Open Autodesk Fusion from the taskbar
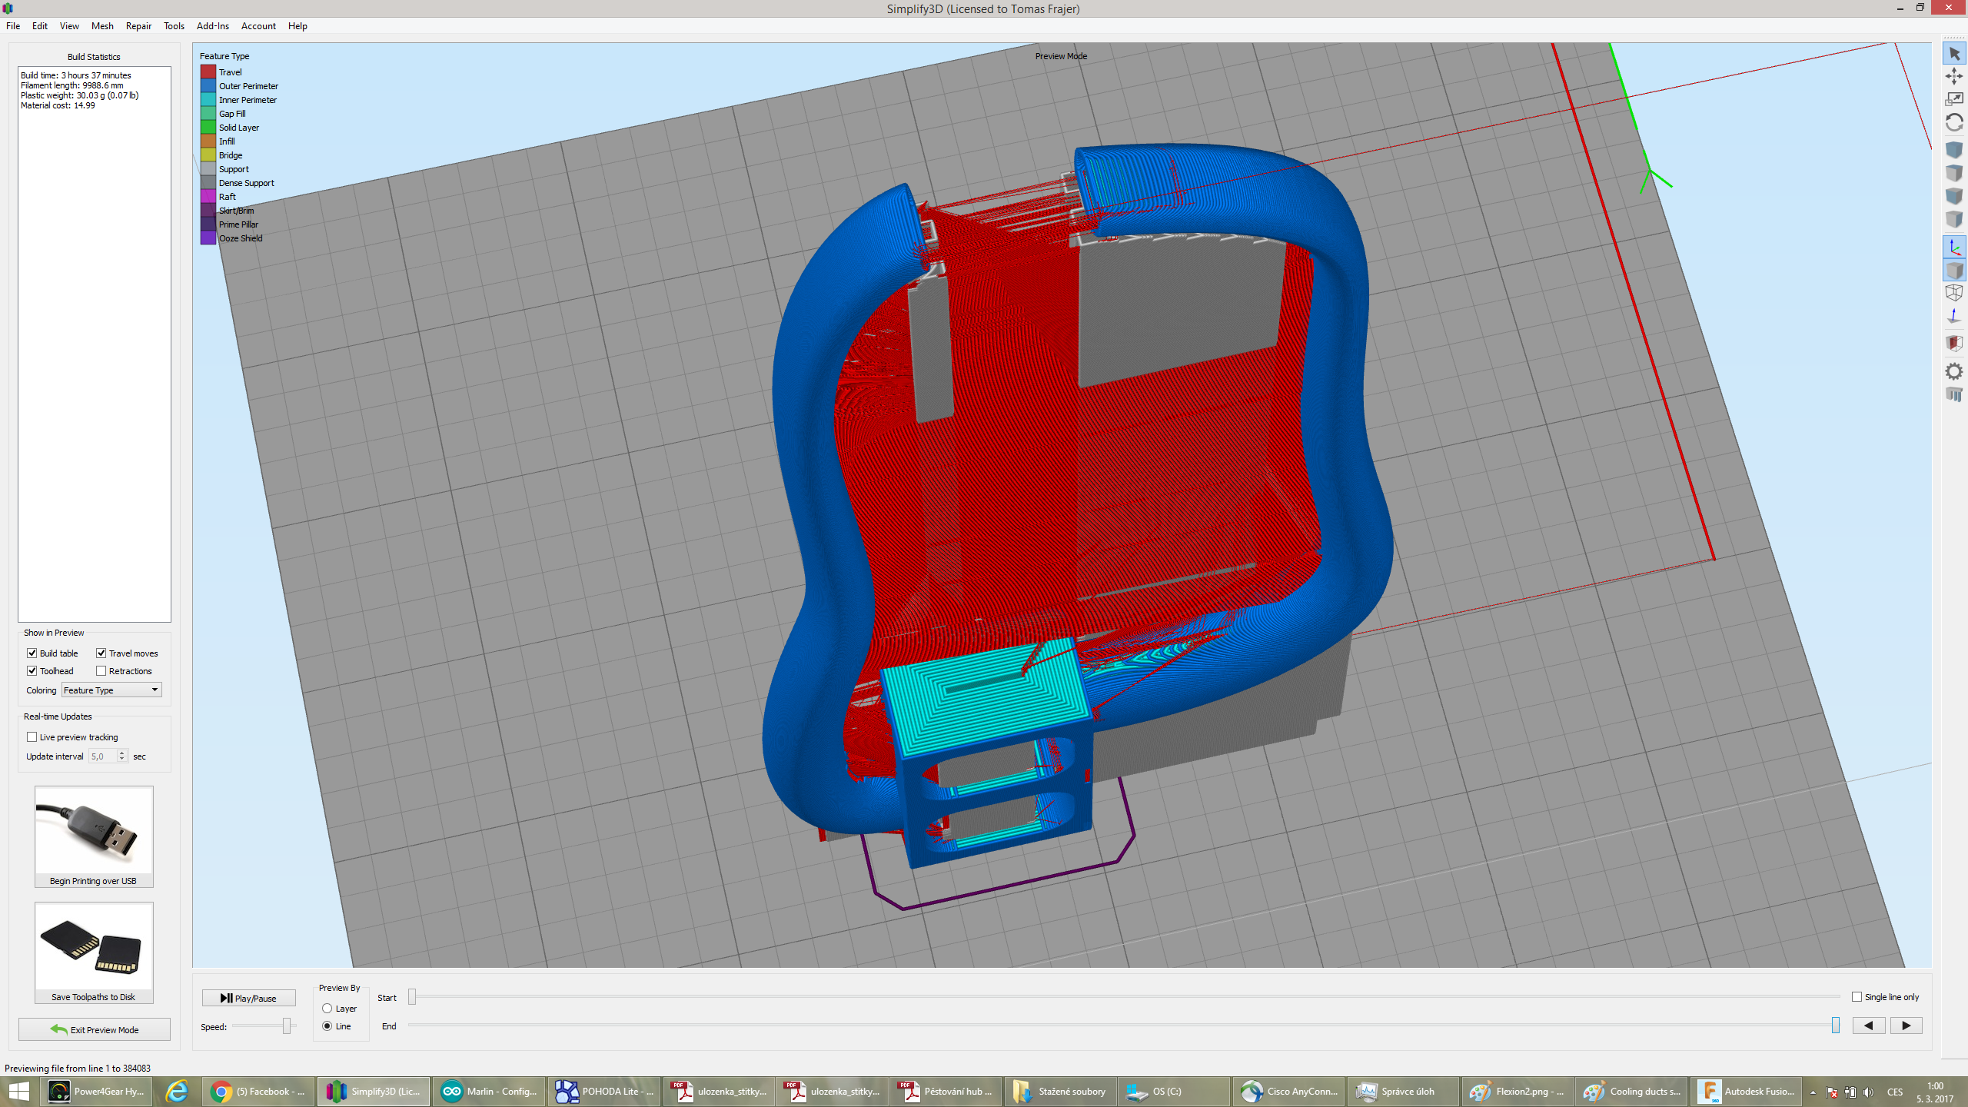This screenshot has width=1968, height=1107. (x=1747, y=1092)
